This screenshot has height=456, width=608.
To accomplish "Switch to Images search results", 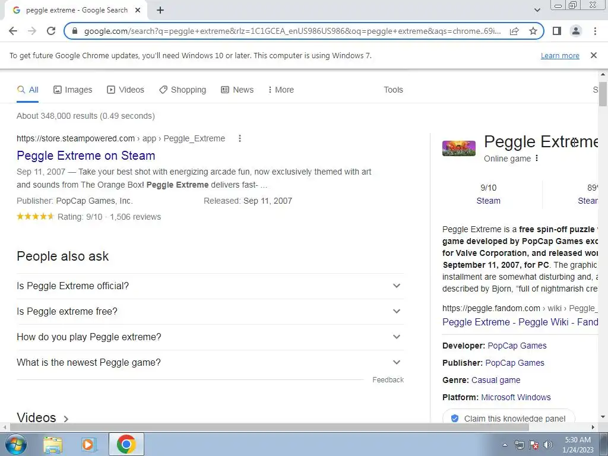I will tap(73, 90).
